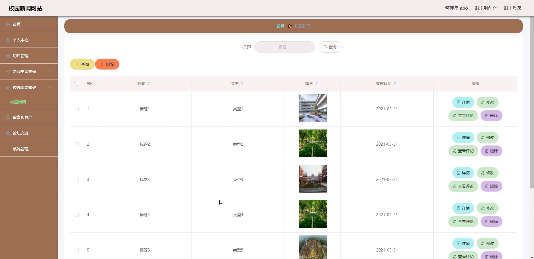Tick the checkbox for row 标题3
The image size is (534, 259).
pyautogui.click(x=77, y=180)
